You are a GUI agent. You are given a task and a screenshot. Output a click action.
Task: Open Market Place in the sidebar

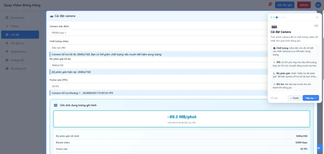(20, 51)
